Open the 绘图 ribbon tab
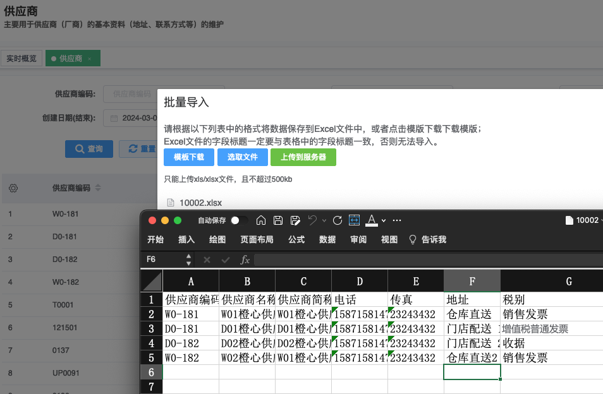 click(217, 239)
